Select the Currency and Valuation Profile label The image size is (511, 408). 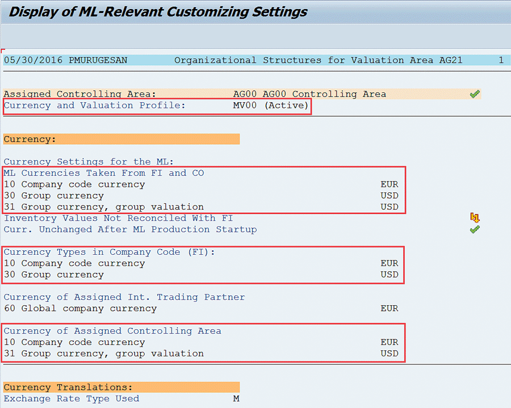(94, 106)
